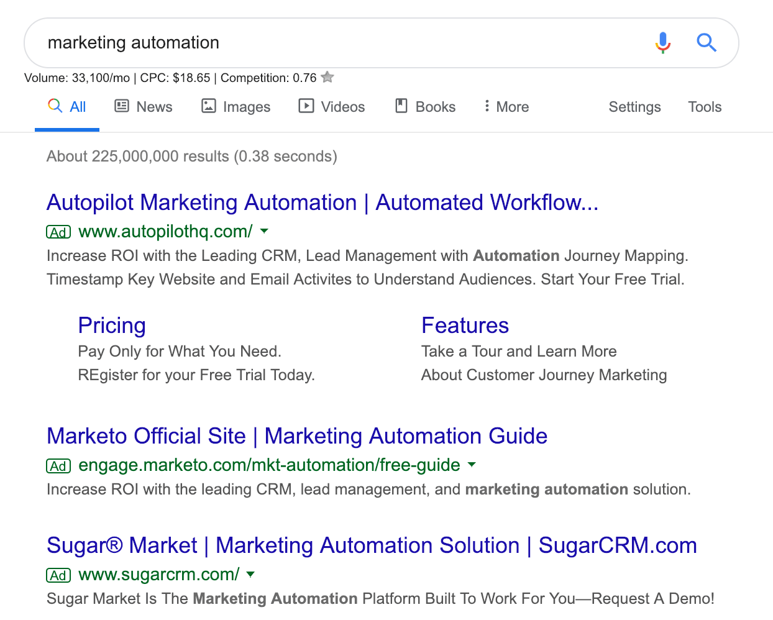
Task: Click the Ad badge beside autopilothq.com
Action: point(58,232)
